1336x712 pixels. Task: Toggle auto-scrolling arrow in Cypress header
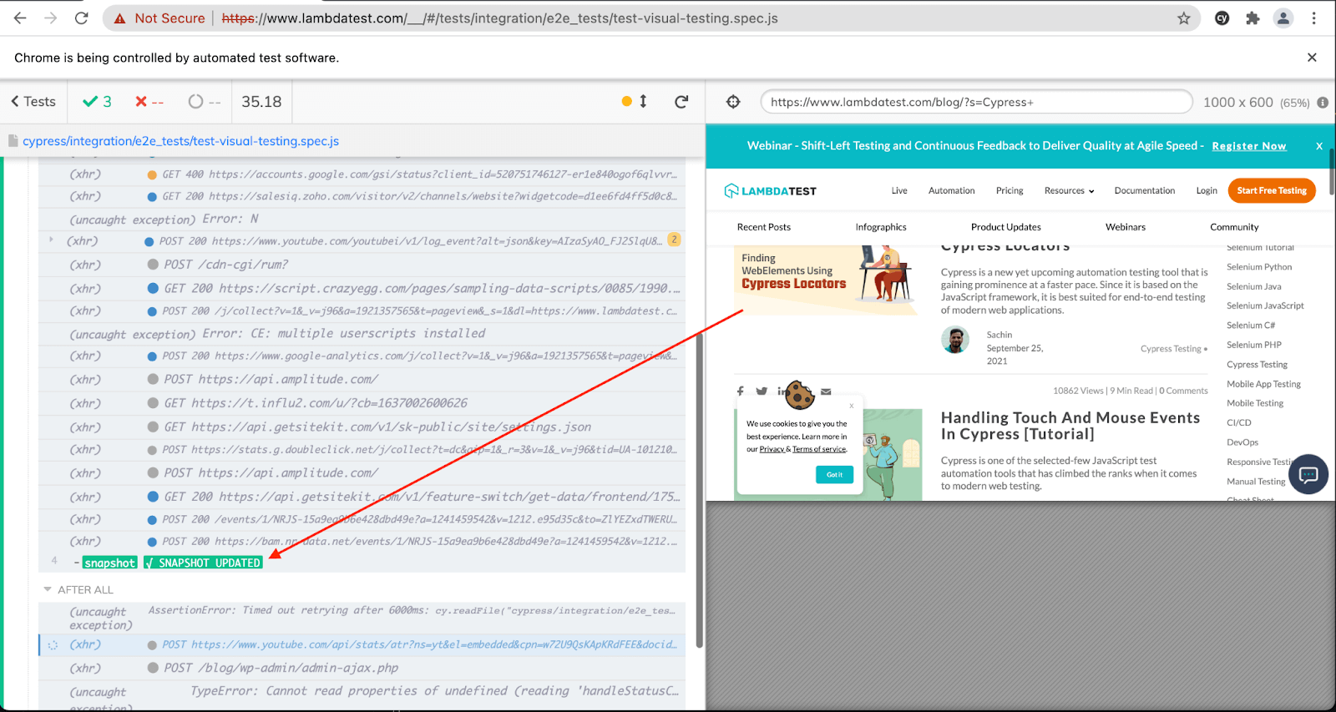[x=643, y=102]
